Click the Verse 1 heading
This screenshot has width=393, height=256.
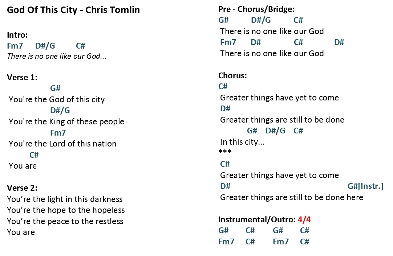22,77
